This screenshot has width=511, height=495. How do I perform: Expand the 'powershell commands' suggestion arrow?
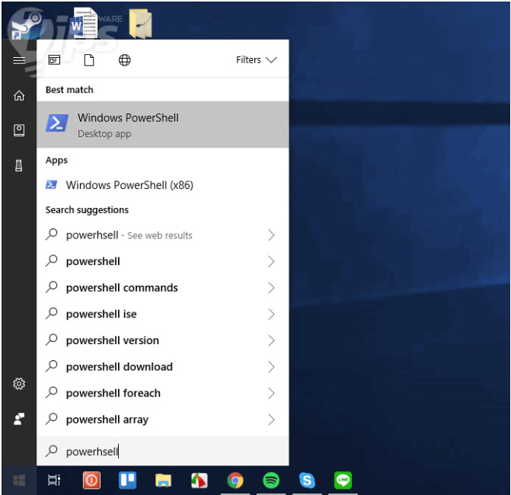pos(271,288)
